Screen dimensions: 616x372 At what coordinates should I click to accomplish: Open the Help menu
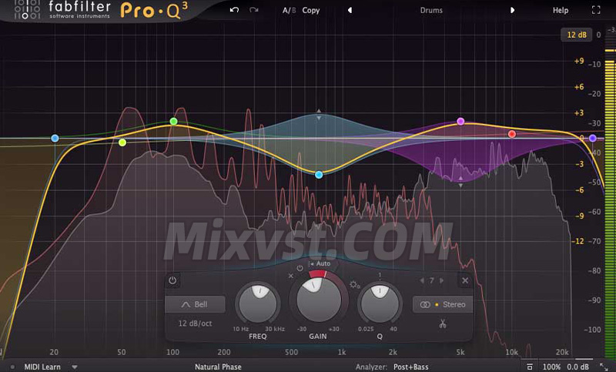point(561,11)
